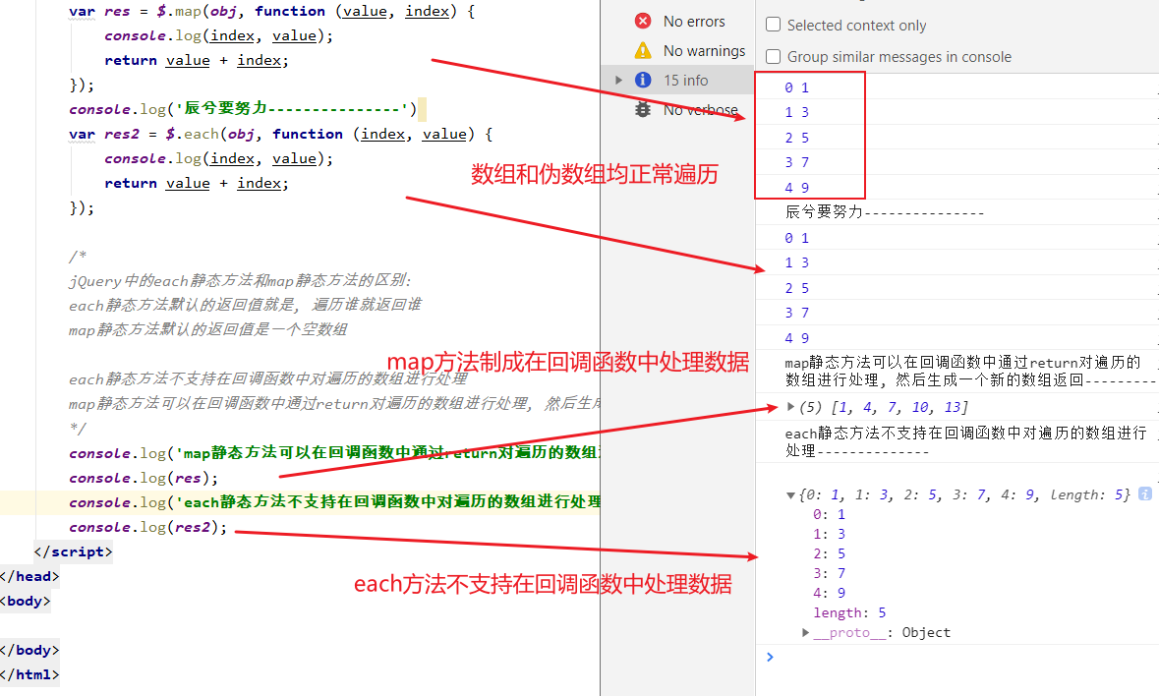This screenshot has width=1159, height=696.
Task: Select No errors filter in console sidebar
Action: click(678, 21)
